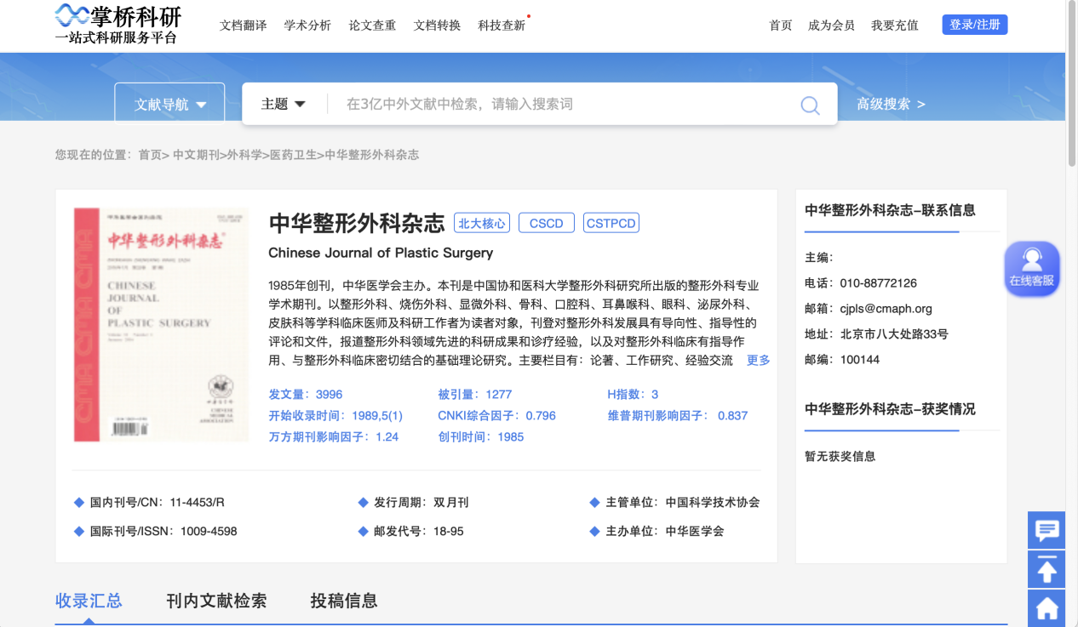This screenshot has width=1078, height=627.
Task: Click 中文期刊 in the breadcrumb
Action: point(196,155)
